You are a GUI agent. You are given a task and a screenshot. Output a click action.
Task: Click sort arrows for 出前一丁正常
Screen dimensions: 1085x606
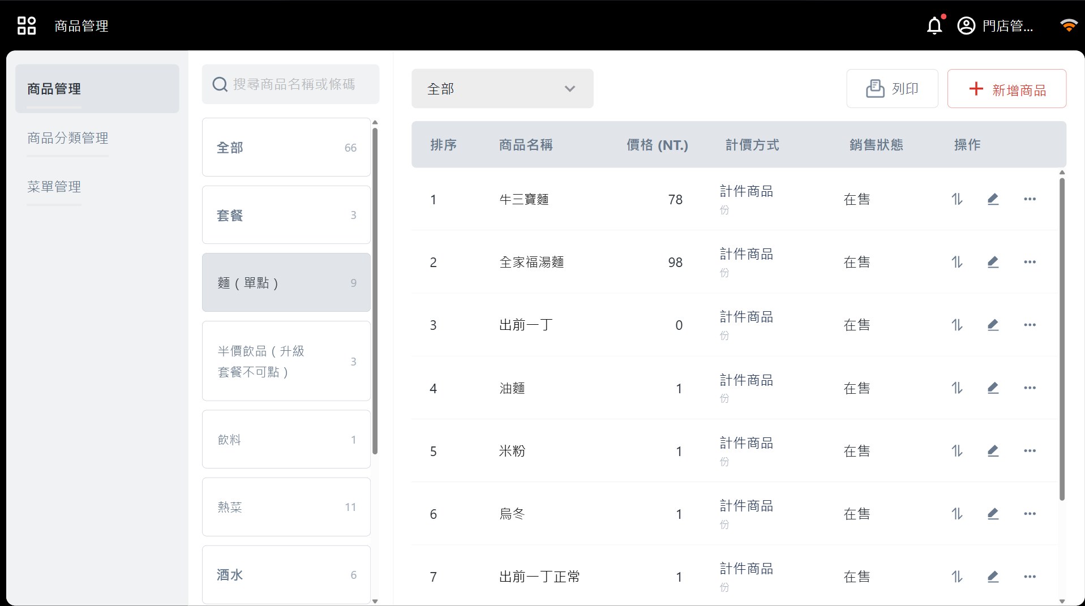pyautogui.click(x=957, y=577)
